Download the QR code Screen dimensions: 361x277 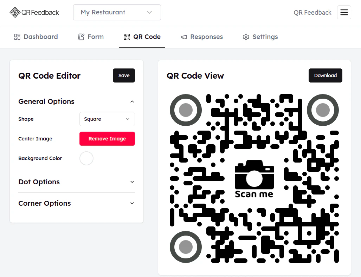(325, 75)
